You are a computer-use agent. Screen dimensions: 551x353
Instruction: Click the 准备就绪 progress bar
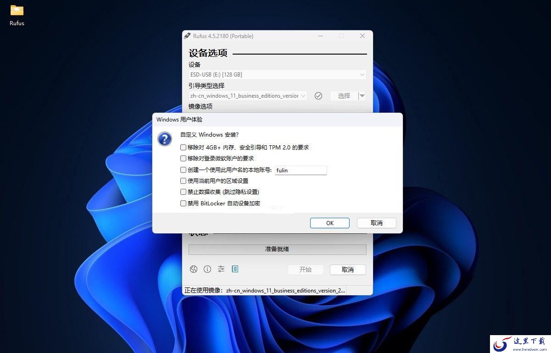[x=278, y=249]
